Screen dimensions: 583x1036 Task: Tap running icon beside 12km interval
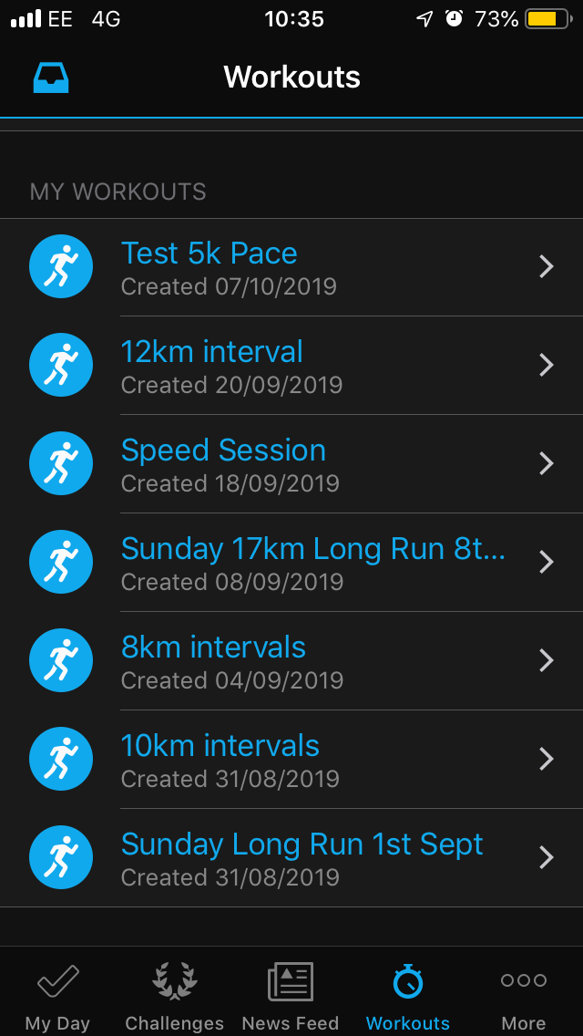point(61,365)
